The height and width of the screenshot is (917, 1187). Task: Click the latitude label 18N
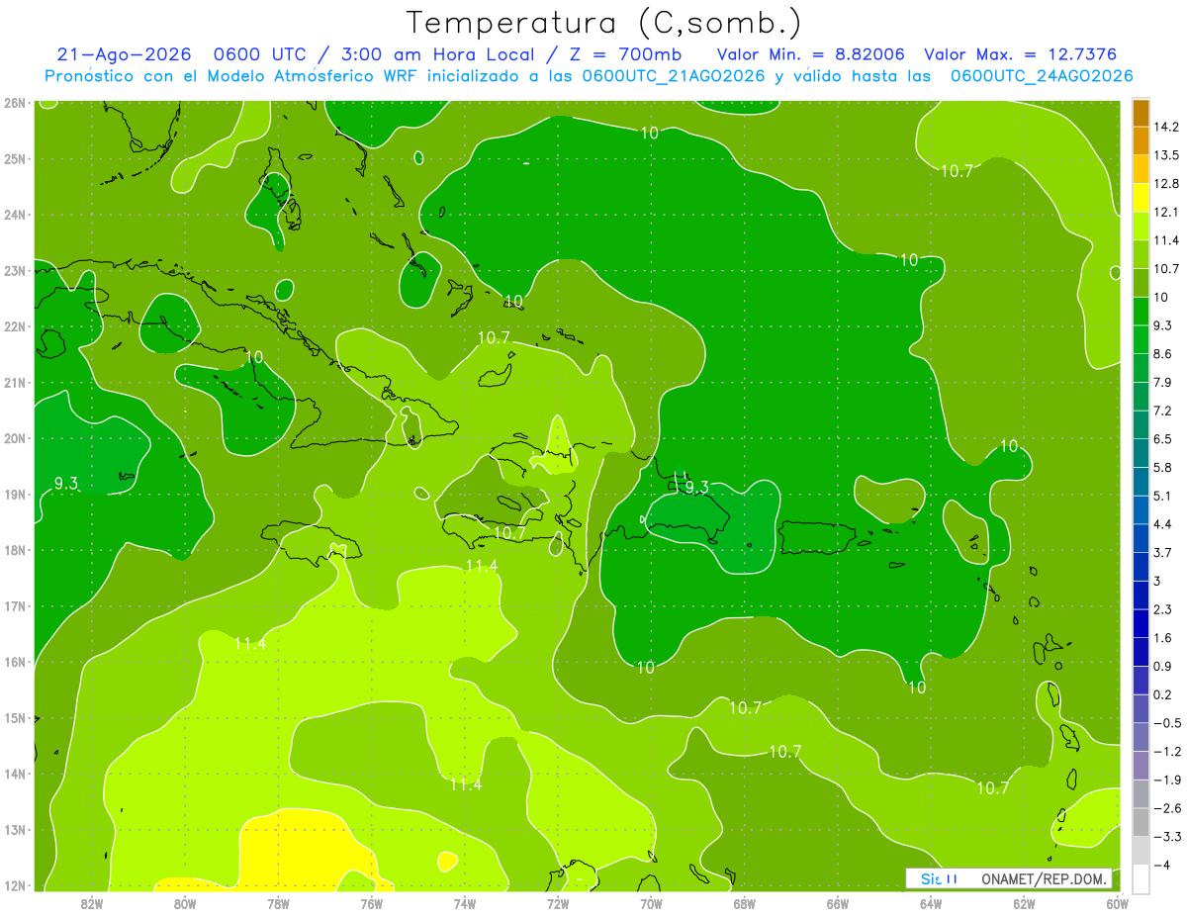(14, 550)
